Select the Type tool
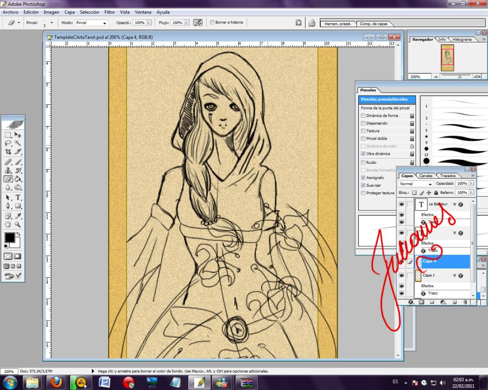The width and height of the screenshot is (488, 390). click(18, 198)
